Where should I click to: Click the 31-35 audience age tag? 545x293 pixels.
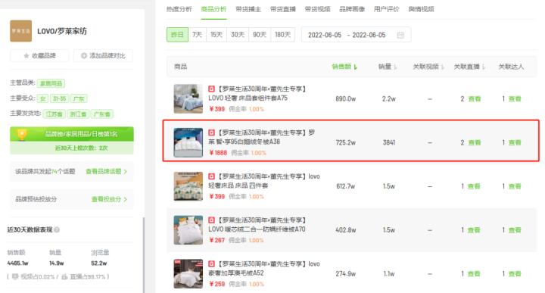coord(60,98)
